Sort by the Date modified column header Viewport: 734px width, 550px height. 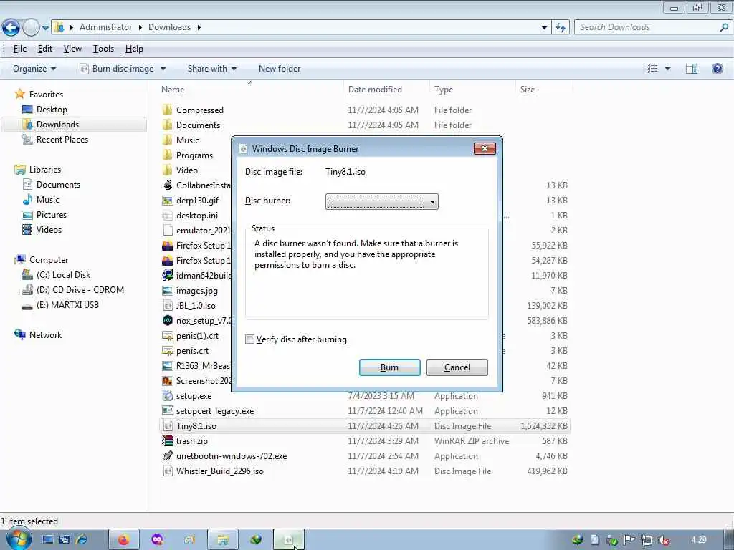[375, 90]
